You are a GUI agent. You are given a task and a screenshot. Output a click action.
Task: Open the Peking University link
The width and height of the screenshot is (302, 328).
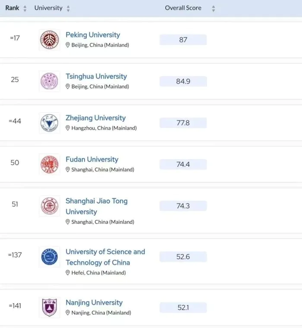tap(93, 35)
